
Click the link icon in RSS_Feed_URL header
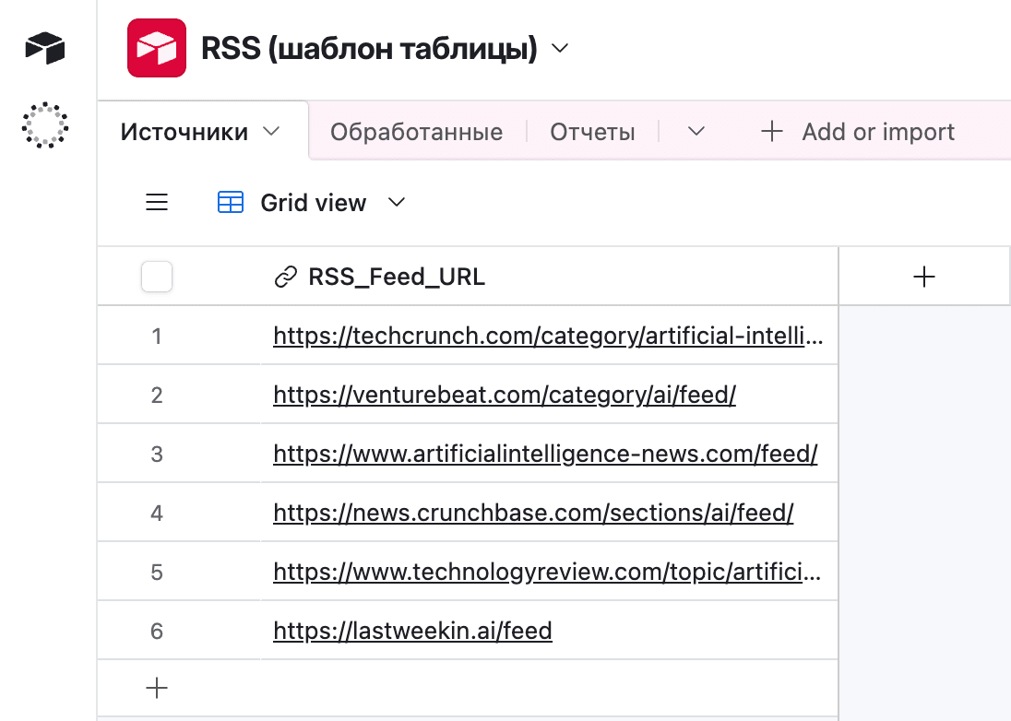(x=287, y=275)
